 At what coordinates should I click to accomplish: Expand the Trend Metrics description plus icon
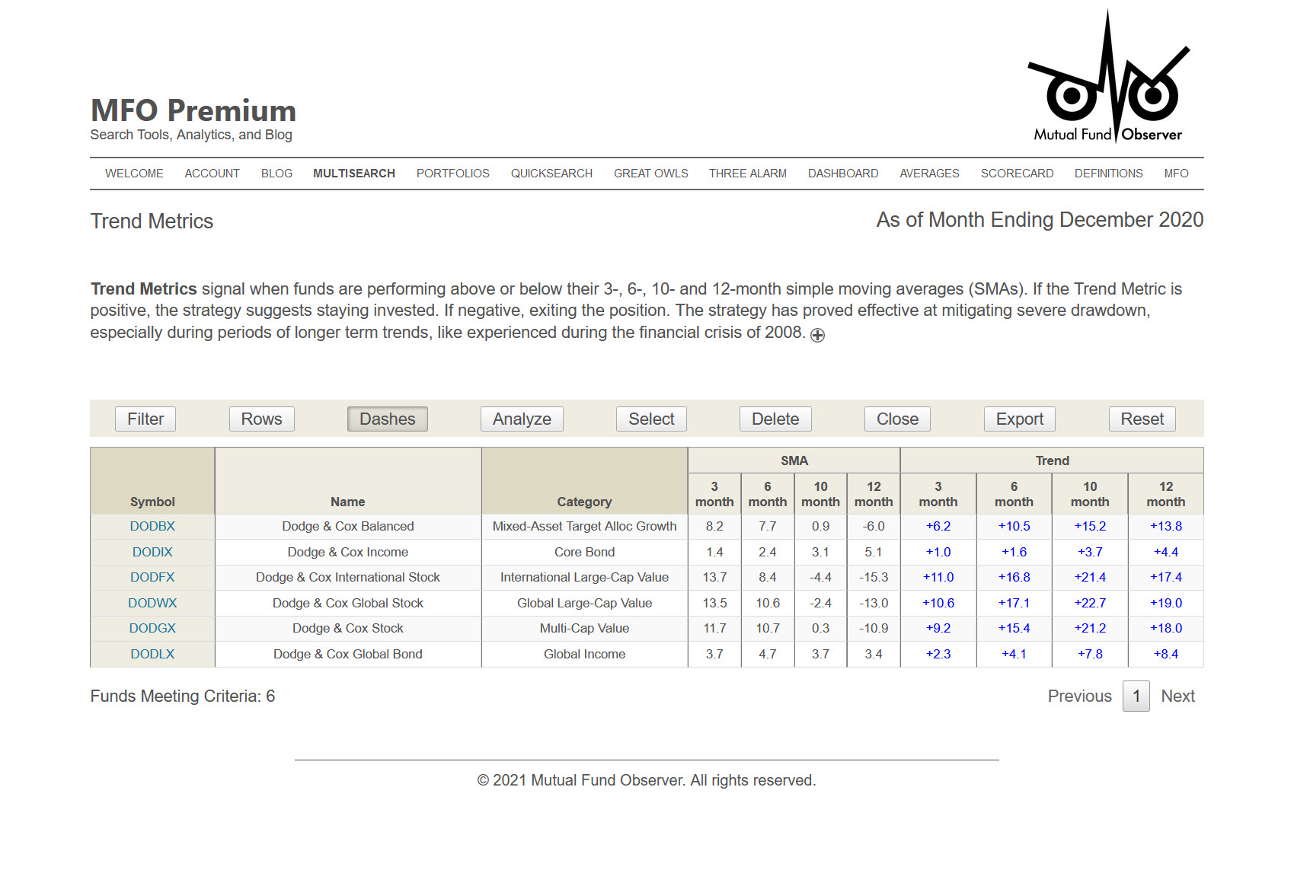(x=817, y=335)
